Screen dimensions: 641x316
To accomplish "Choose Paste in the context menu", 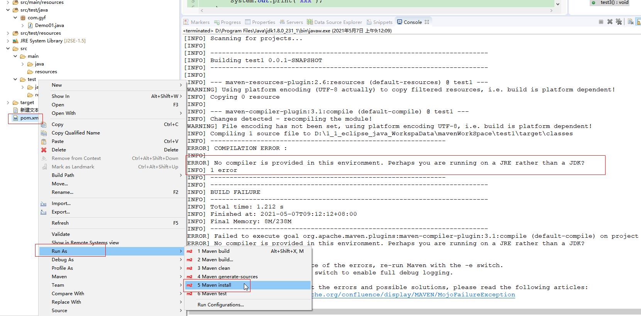I will [112, 141].
